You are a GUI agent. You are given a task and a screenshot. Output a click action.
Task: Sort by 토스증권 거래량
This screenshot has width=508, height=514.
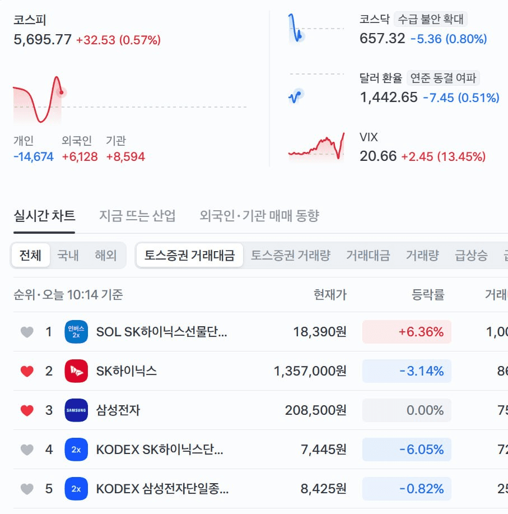click(x=291, y=255)
